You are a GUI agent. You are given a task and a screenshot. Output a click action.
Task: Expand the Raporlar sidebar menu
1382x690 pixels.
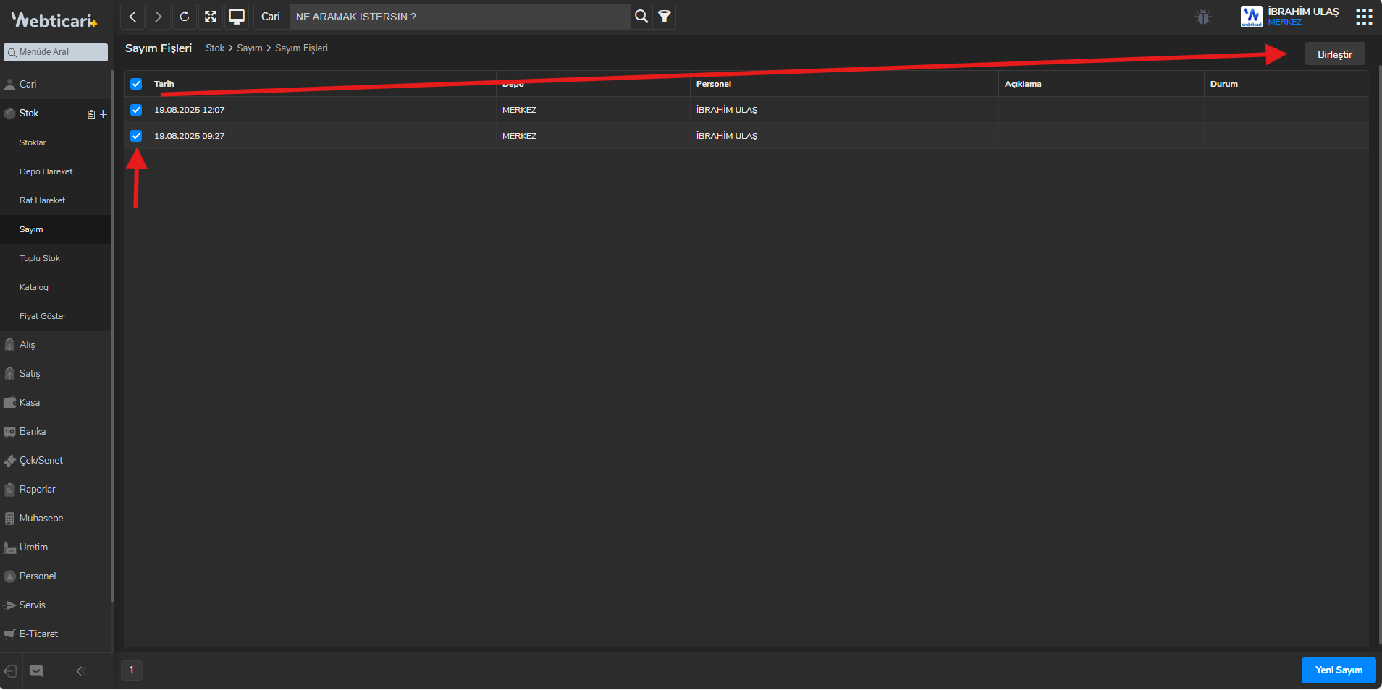click(x=38, y=490)
